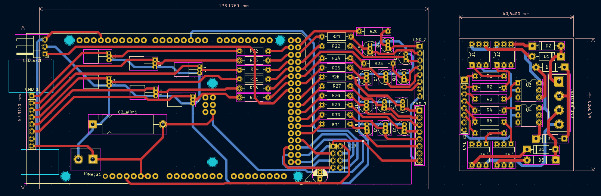Select the U3 IC on small board
Screen dimensions: 601x196
[529, 90]
